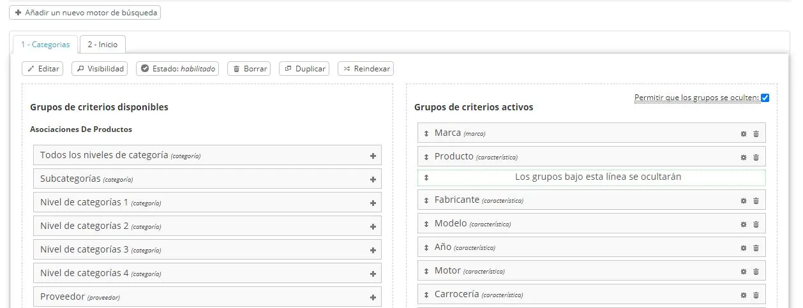Uncheck 'Permitir que los grupos se oculten' checkbox

click(x=765, y=98)
